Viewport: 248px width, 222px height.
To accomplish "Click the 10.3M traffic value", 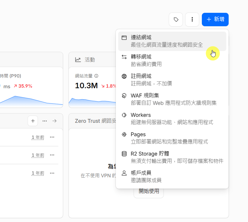I will click(x=86, y=86).
